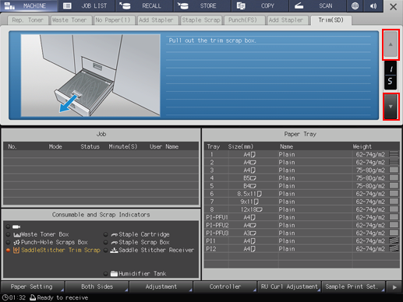Click the clock icon in status bar
403x302 pixels.
(x=5, y=297)
